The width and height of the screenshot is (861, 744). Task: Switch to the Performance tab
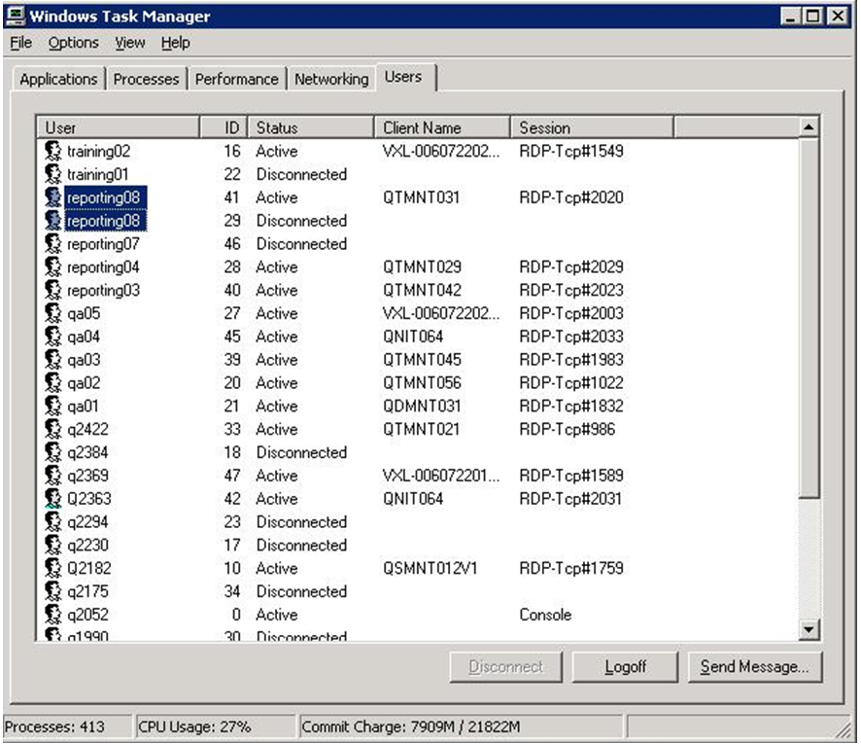point(237,79)
